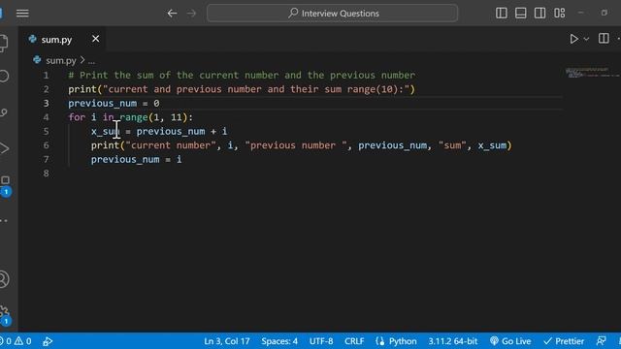The image size is (621, 349).
Task: Change encoding via UTF-8
Action: pyautogui.click(x=321, y=341)
